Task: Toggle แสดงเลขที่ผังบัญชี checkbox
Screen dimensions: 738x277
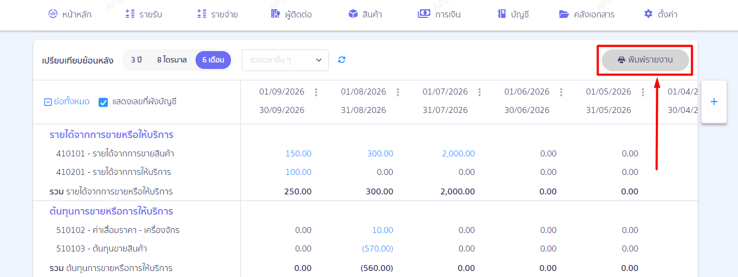Action: pos(103,102)
